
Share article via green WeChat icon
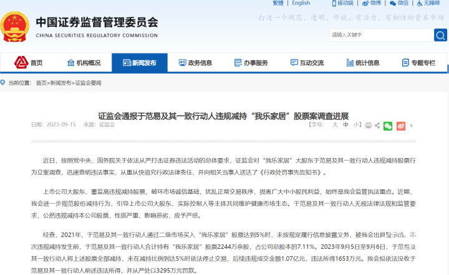[x=388, y=126]
